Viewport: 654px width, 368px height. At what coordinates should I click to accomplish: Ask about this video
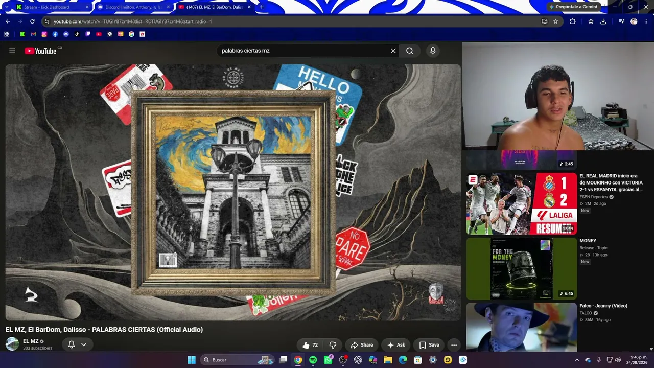396,345
